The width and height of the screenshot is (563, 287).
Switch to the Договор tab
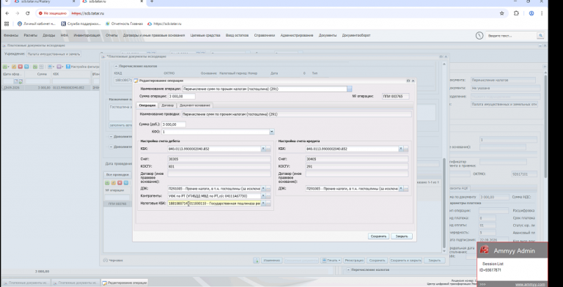pyautogui.click(x=167, y=105)
